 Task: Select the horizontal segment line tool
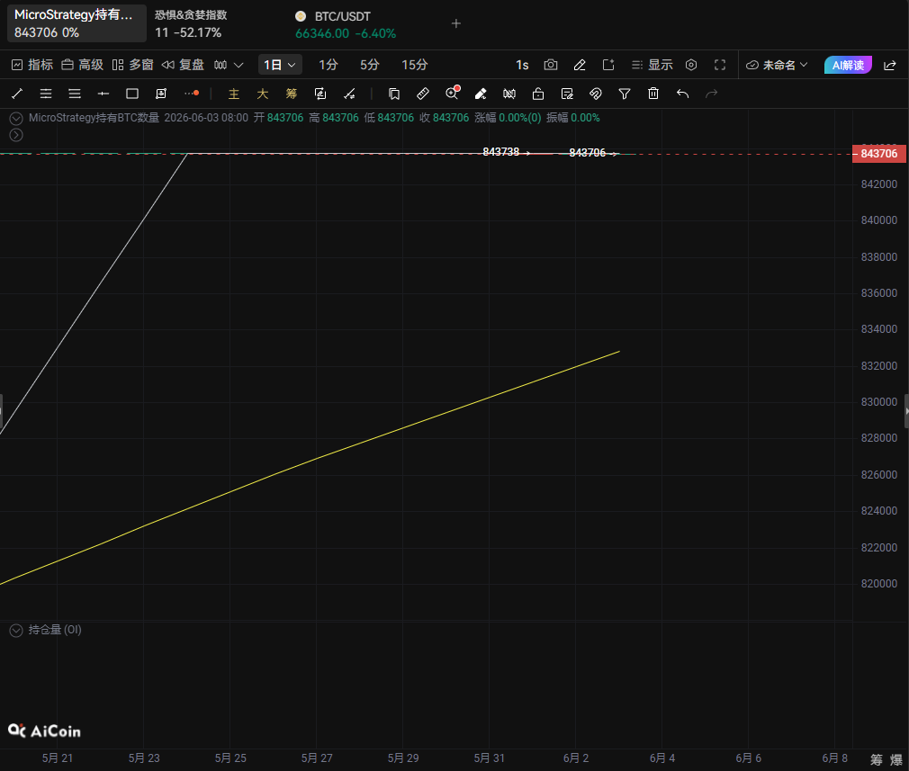[x=103, y=94]
